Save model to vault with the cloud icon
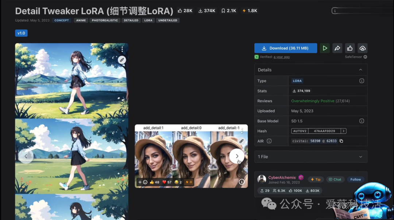 [x=362, y=48]
